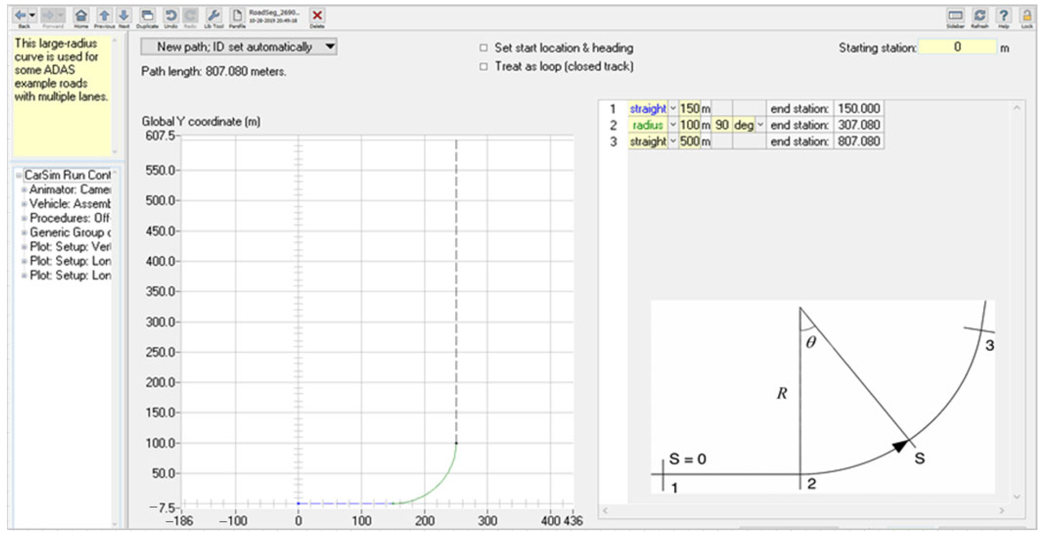Select the Vehicle: Assembly tree row
This screenshot has height=537, width=1043.
[71, 204]
